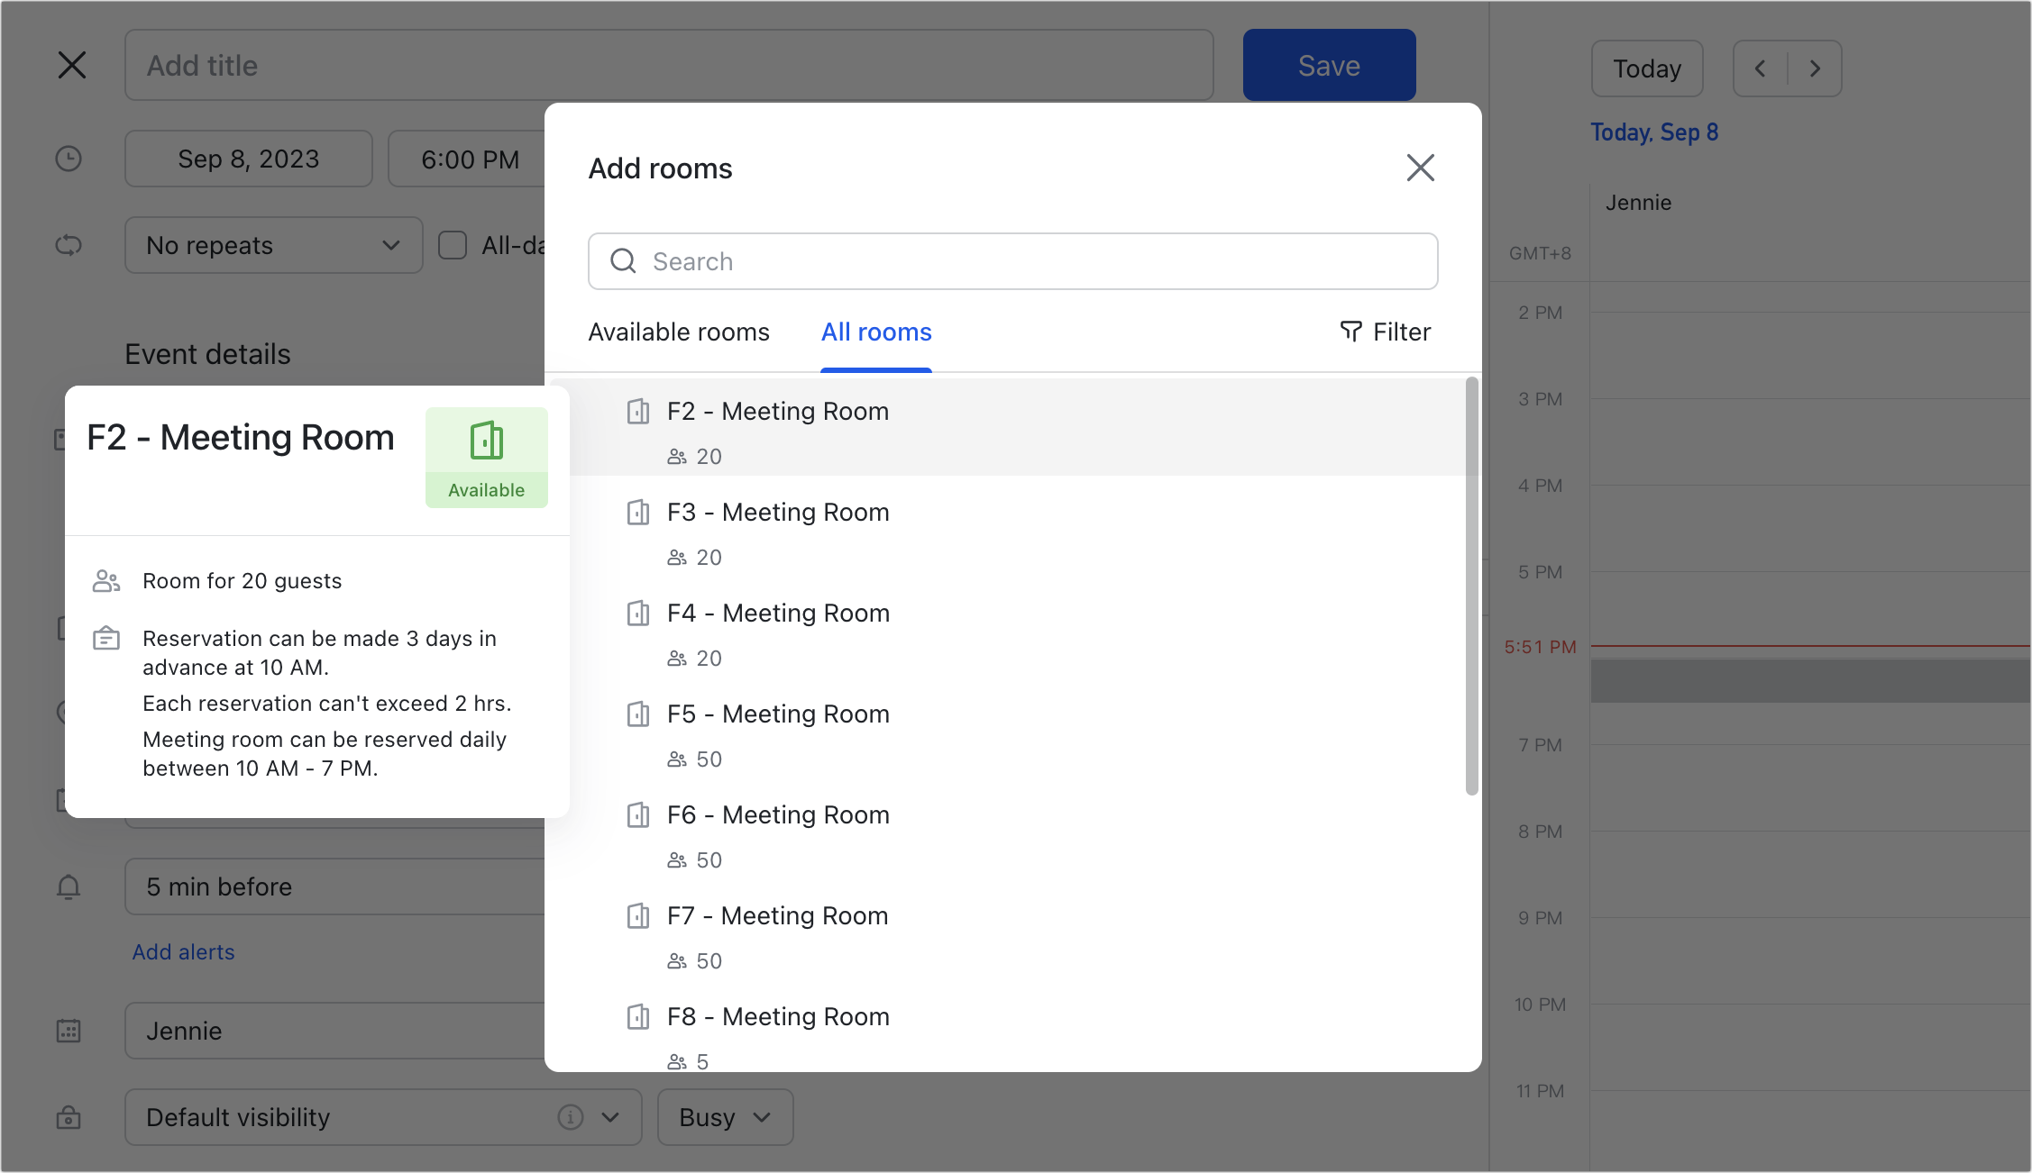Go to next day with right chevron
The width and height of the screenshot is (2032, 1173).
[1815, 68]
